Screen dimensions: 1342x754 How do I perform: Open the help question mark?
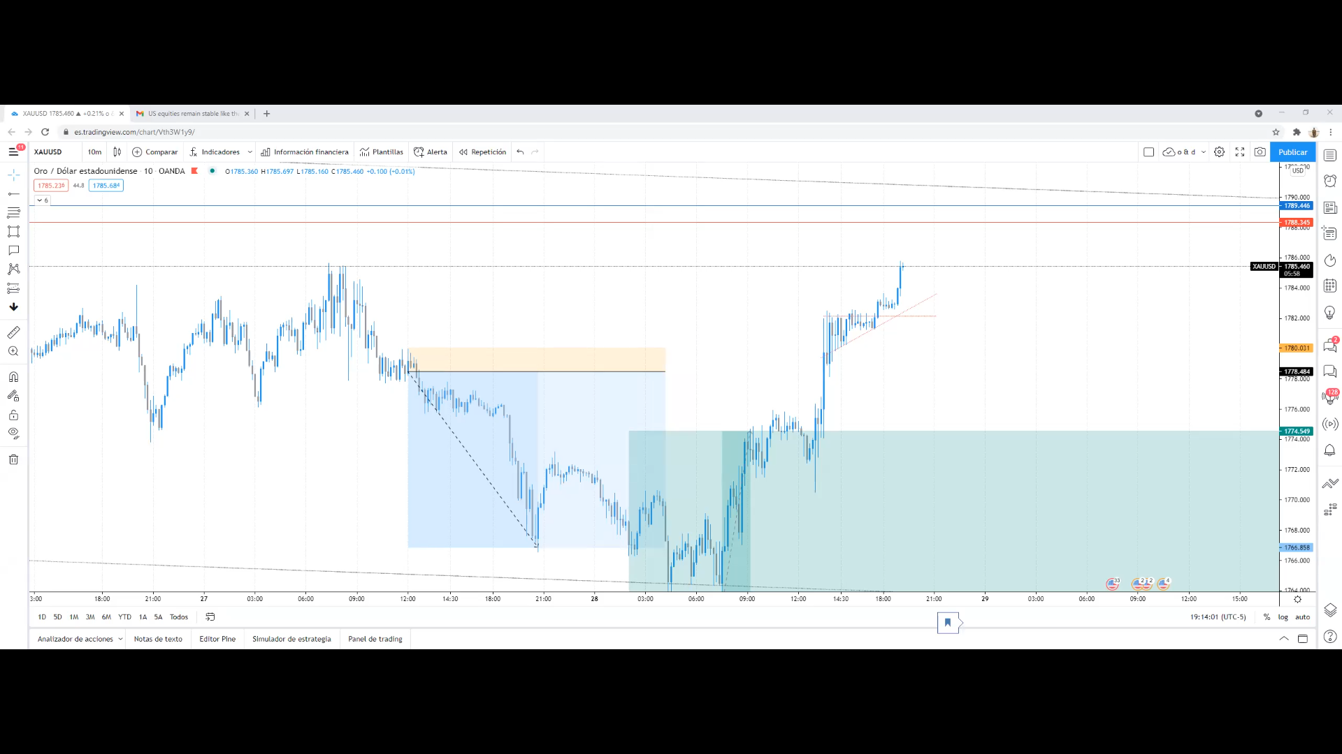(x=1329, y=636)
